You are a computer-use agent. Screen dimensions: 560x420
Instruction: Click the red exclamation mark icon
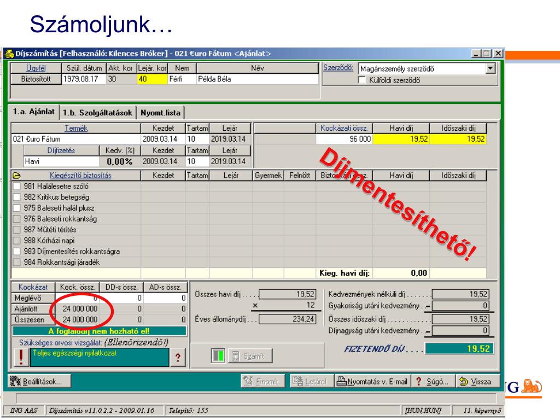click(21, 357)
